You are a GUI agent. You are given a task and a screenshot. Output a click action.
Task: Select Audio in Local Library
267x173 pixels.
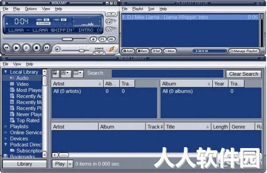point(23,78)
